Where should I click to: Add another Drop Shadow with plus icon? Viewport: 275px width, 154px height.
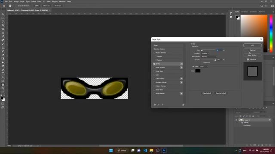tap(181, 94)
